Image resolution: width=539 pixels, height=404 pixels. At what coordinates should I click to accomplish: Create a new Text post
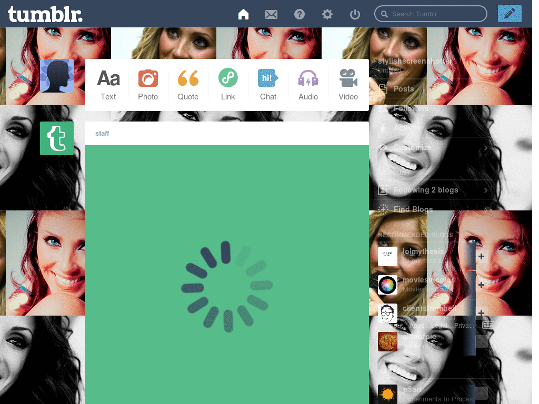pos(108,85)
